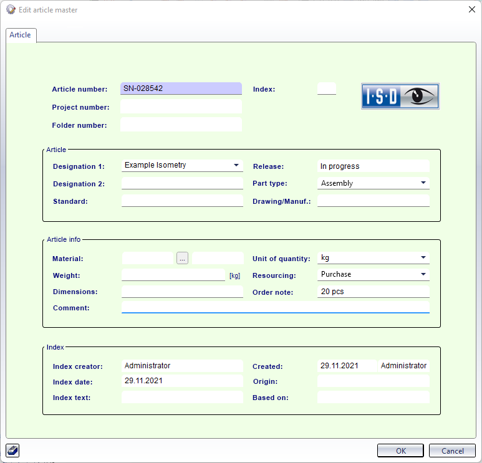482x463 pixels.
Task: Open the Material browse button with ellipsis
Action: [182, 258]
